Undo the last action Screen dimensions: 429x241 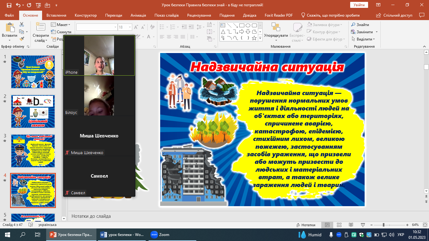(x=18, y=5)
